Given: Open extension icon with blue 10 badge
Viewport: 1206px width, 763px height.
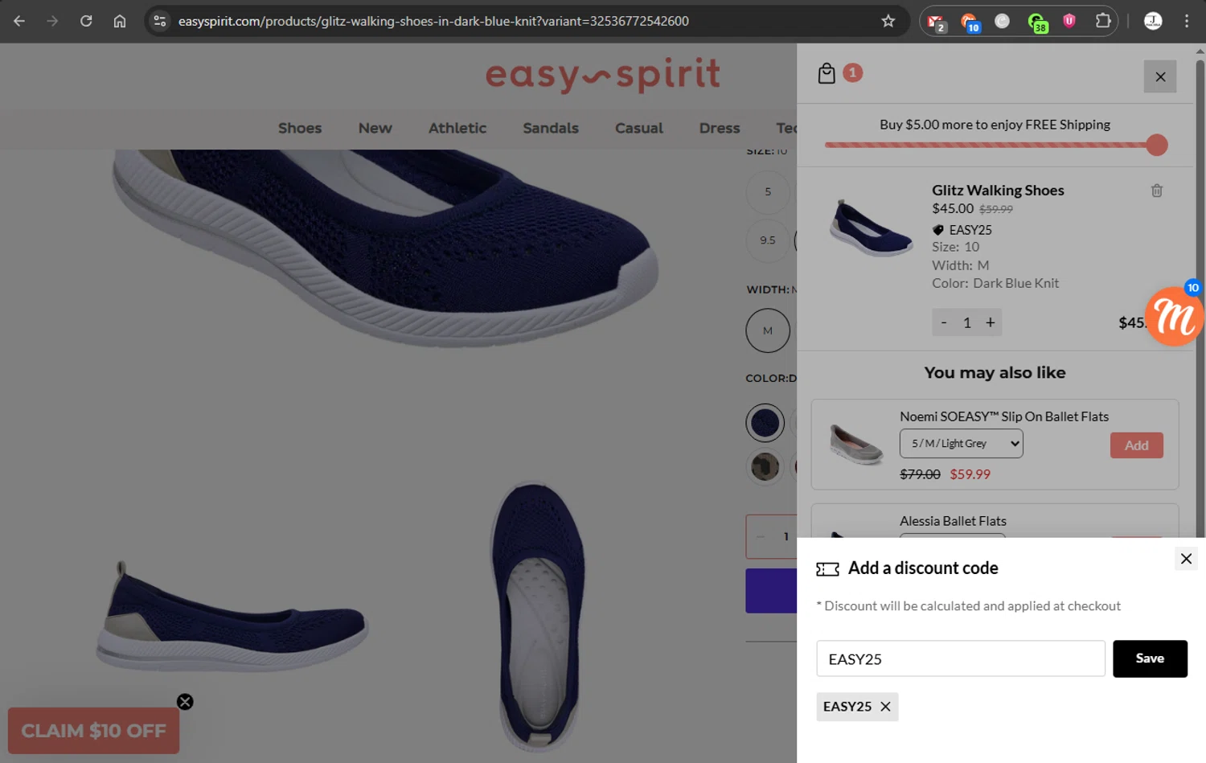Looking at the screenshot, I should pyautogui.click(x=969, y=23).
